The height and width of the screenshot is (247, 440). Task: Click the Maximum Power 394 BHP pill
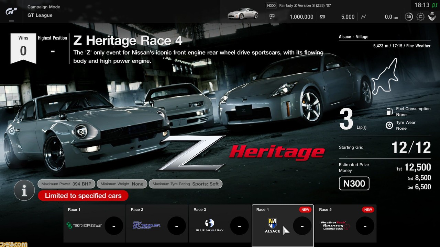(66, 184)
